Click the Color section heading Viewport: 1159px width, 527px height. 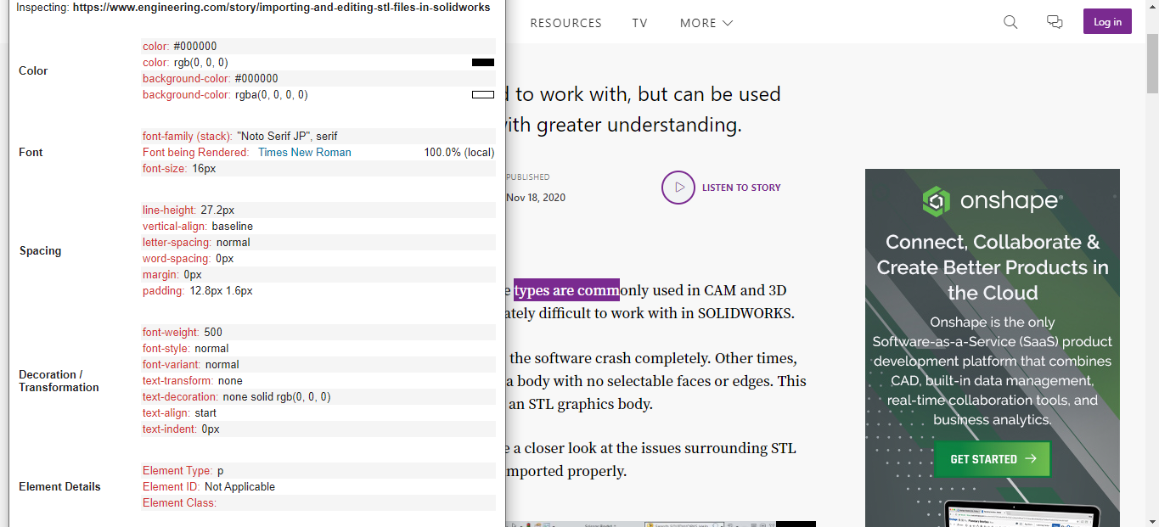pyautogui.click(x=33, y=71)
